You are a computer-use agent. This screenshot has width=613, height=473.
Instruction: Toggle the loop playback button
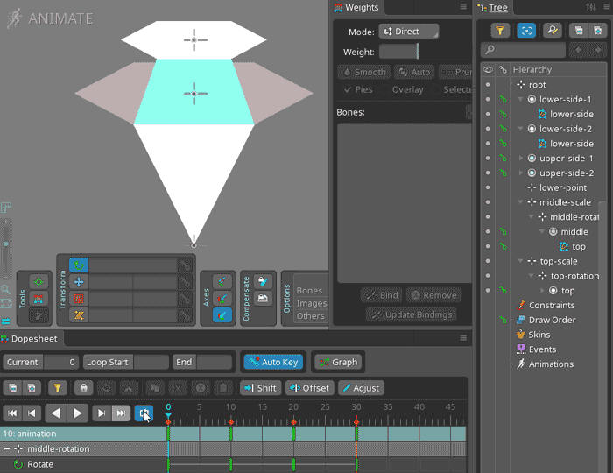coord(143,413)
